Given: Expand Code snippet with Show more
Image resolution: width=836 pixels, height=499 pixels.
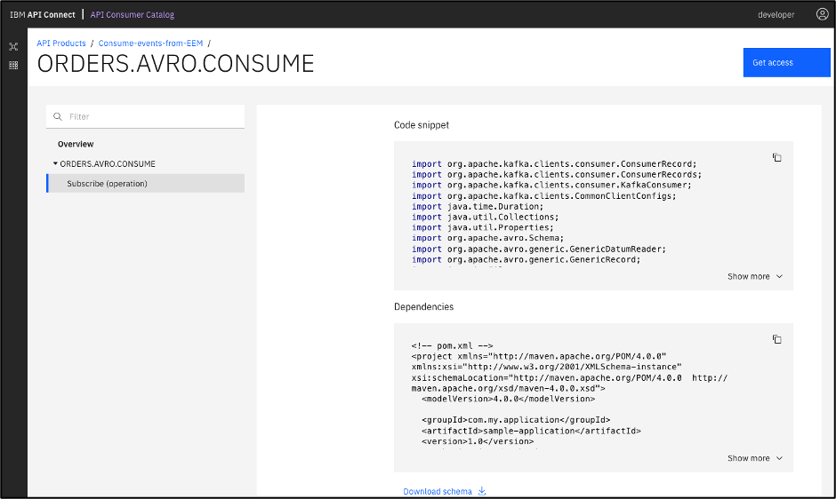Looking at the screenshot, I should coord(755,276).
